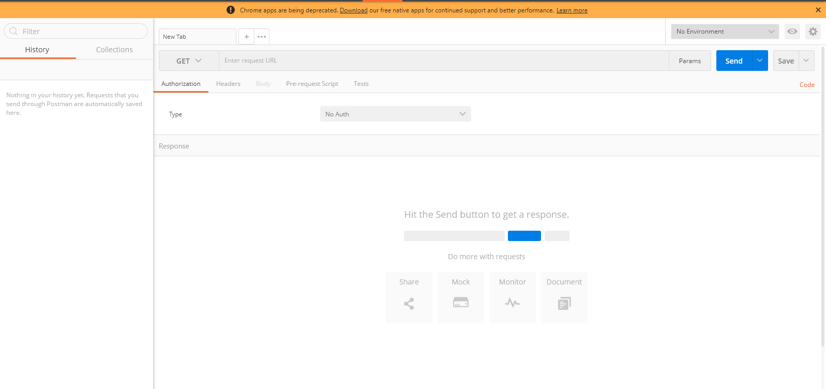This screenshot has height=389, width=826.
Task: Select the Authorization tab
Action: (181, 84)
